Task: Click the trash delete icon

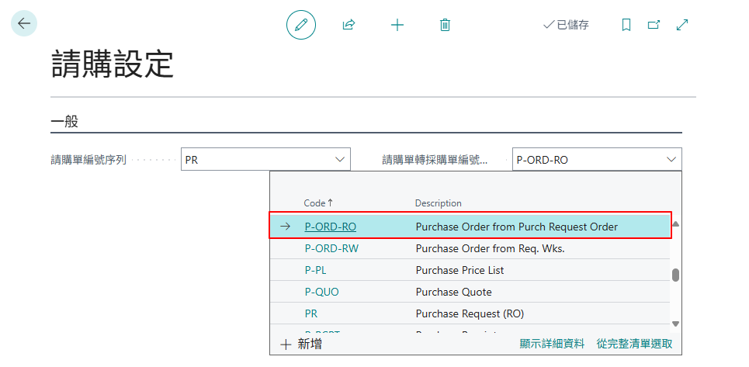Action: click(445, 25)
